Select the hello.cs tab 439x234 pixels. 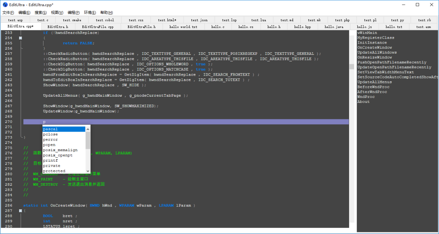coord(246,27)
